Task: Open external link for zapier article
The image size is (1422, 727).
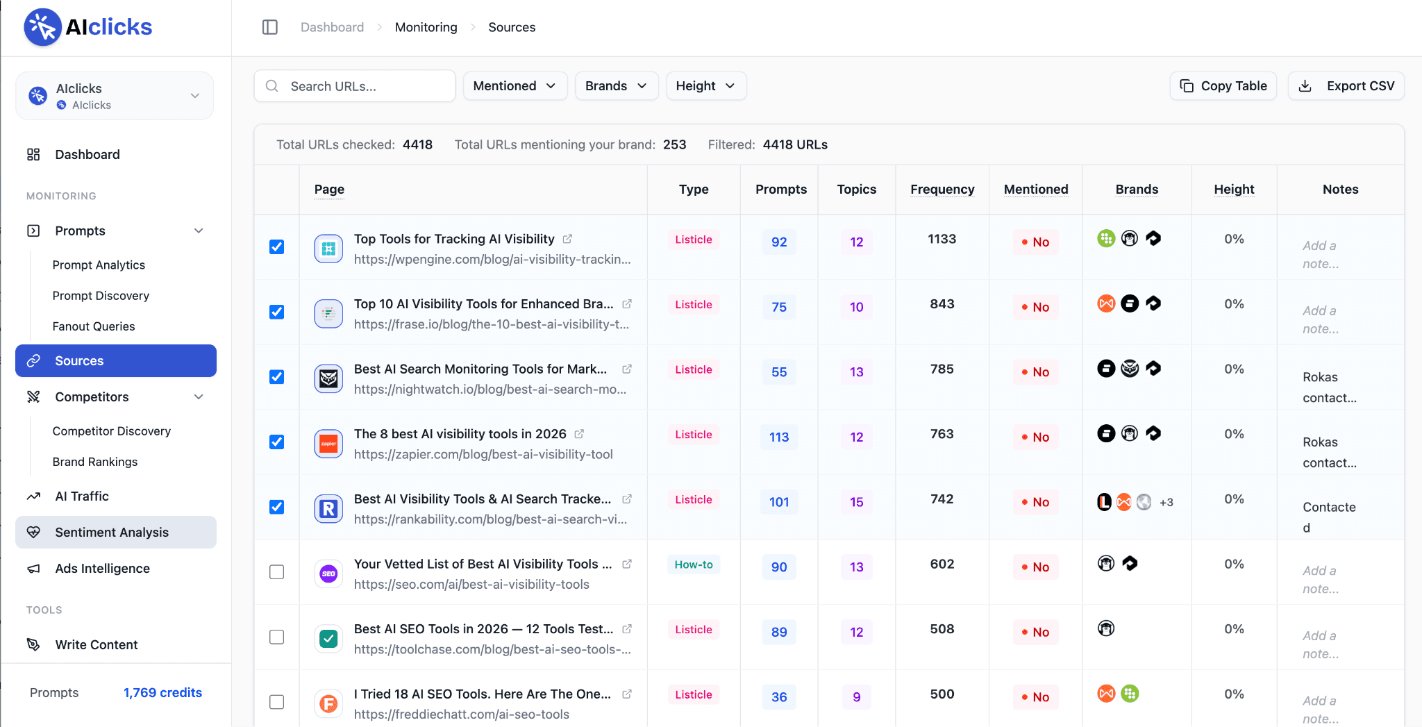Action: [579, 434]
